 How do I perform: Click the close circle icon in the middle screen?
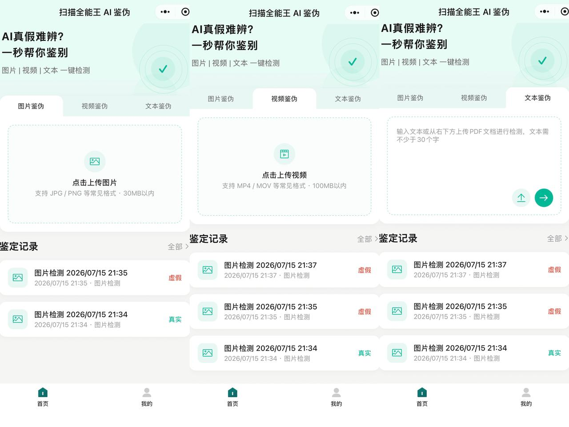[375, 12]
